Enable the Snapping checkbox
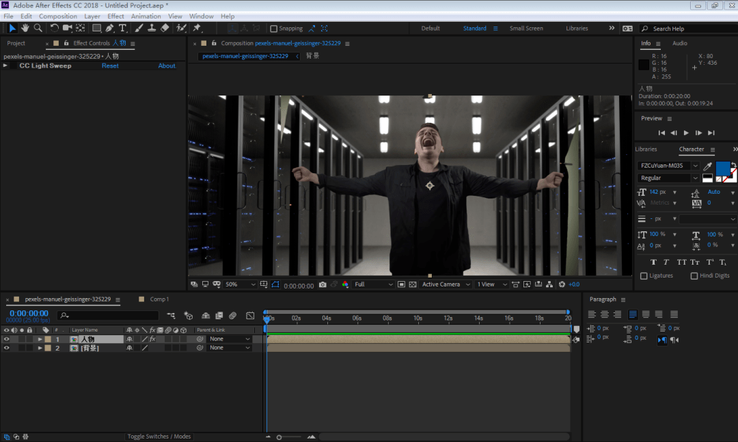This screenshot has width=738, height=442. point(274,29)
